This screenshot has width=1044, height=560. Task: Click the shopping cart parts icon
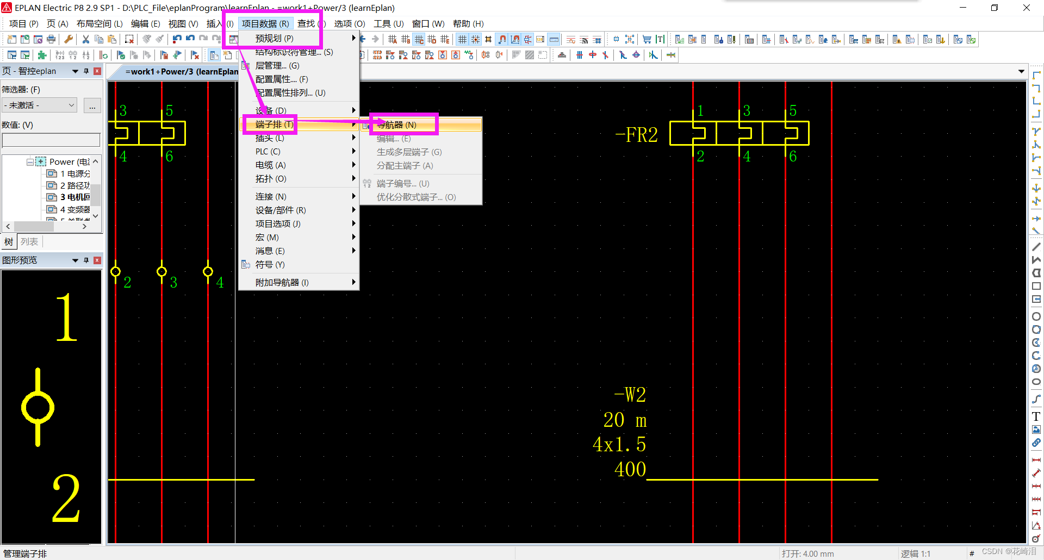[647, 39]
